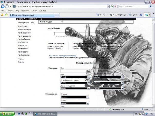Click the EN language indicator in tray
The height and width of the screenshot is (116, 155).
tap(136, 114)
